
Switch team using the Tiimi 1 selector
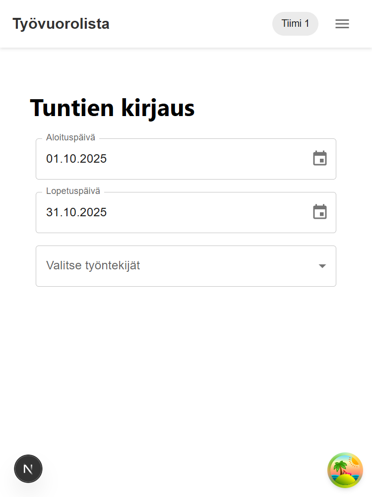295,23
